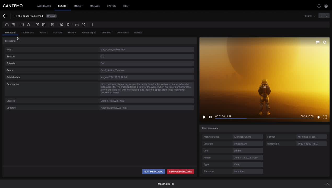This screenshot has height=188, width=332.
Task: Go to the previous search result
Action: pyautogui.click(x=321, y=16)
